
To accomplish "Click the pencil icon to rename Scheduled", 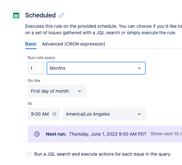I will tap(62, 15).
